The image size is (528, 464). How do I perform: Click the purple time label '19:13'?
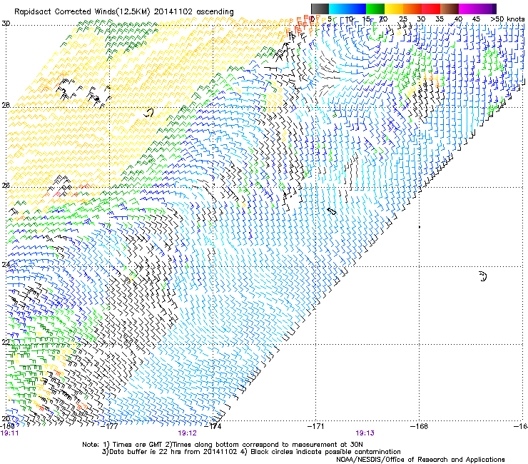365,433
